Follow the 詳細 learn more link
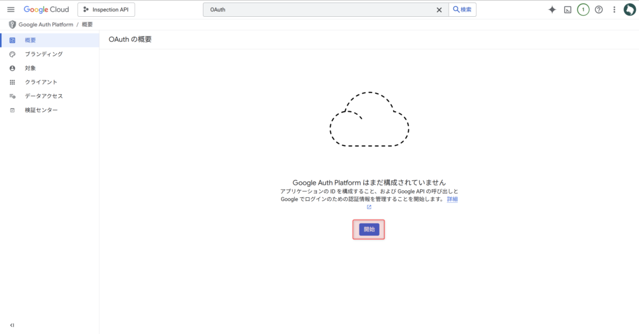The height and width of the screenshot is (334, 639). click(452, 199)
